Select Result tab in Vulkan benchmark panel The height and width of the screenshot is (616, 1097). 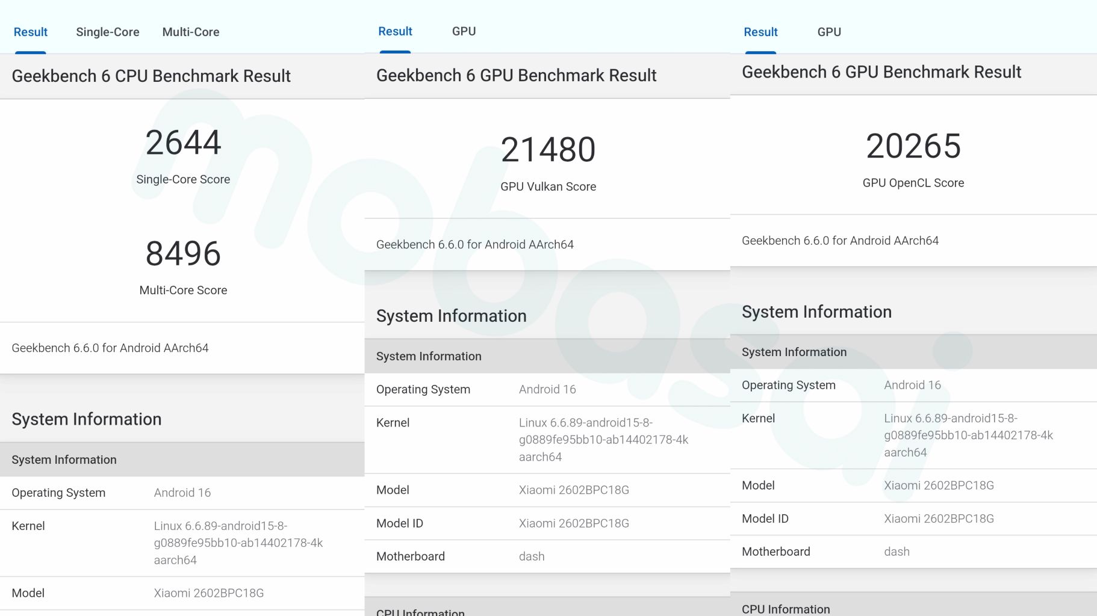point(395,31)
